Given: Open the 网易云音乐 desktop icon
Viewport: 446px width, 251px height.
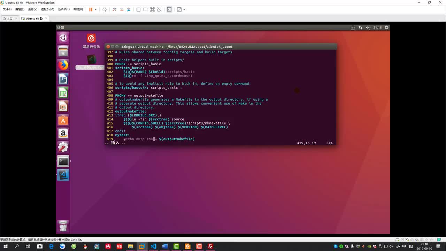Looking at the screenshot, I should 91,41.
